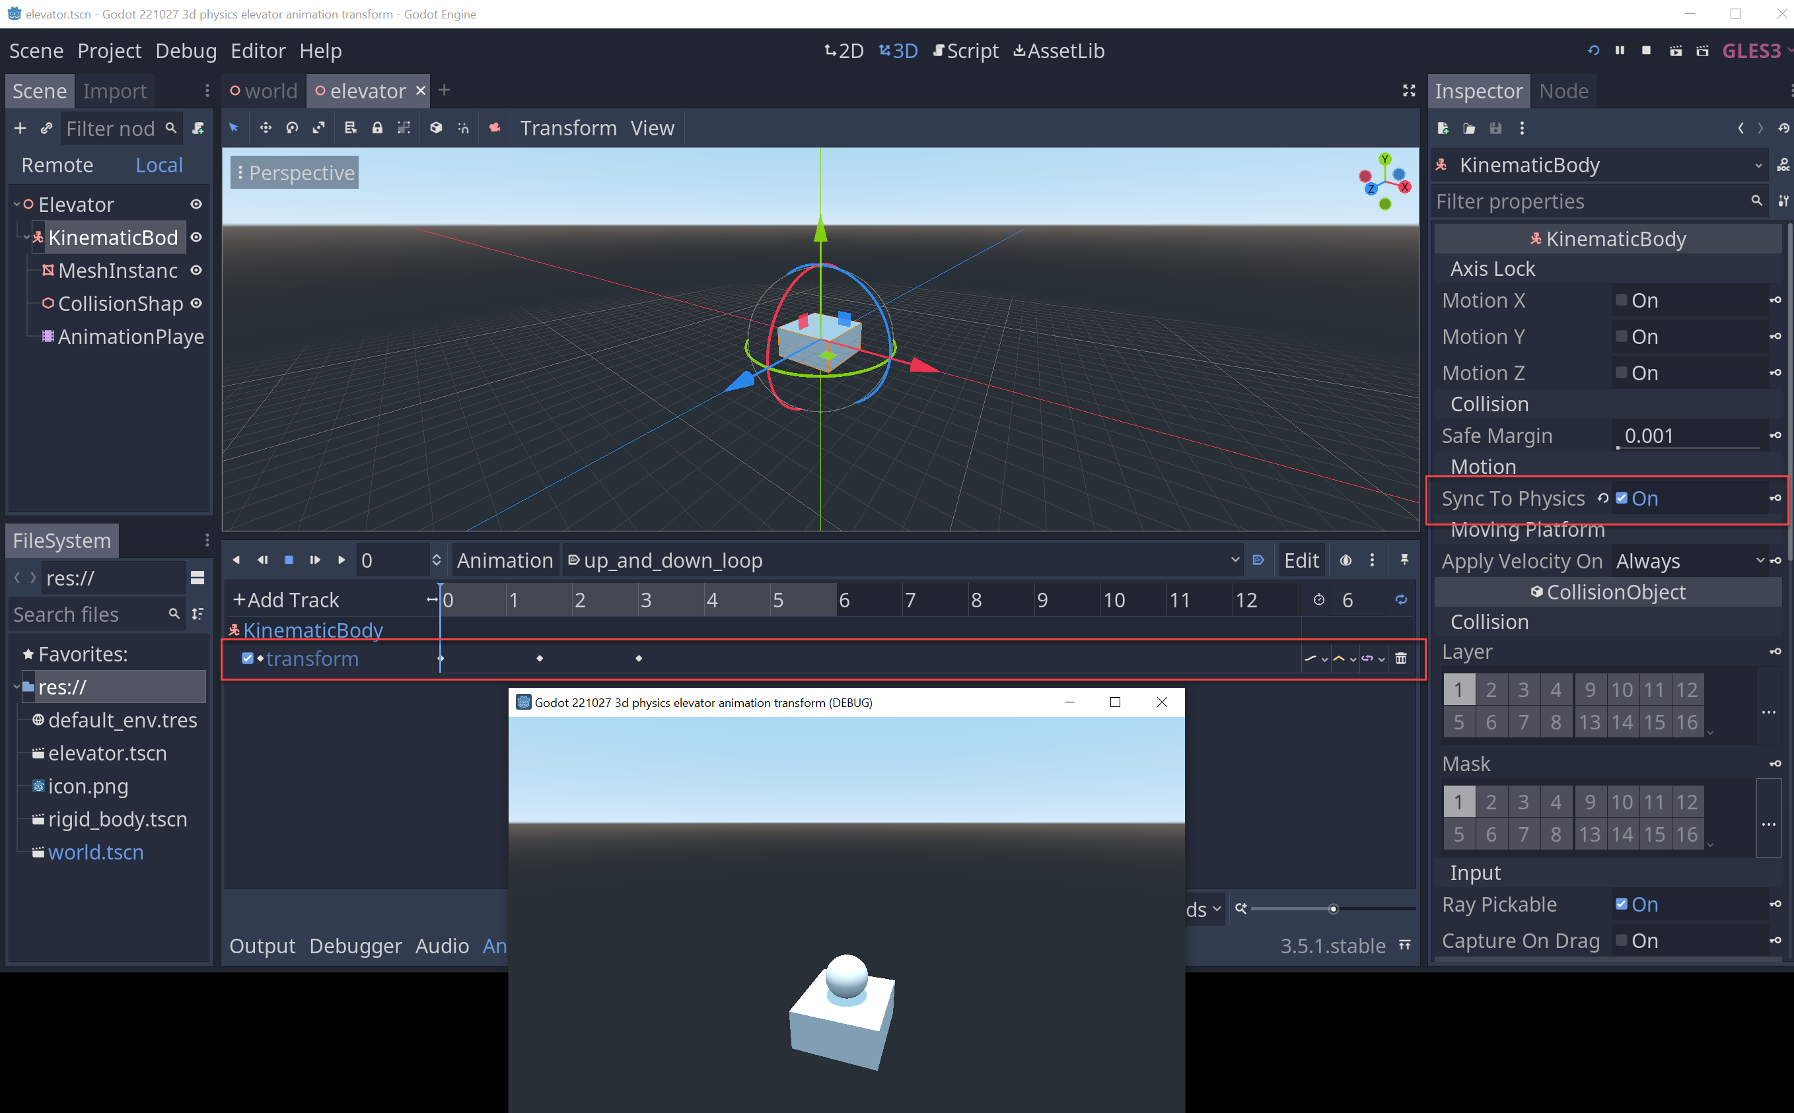Click the Add Track button
This screenshot has height=1113, width=1794.
coord(287,600)
